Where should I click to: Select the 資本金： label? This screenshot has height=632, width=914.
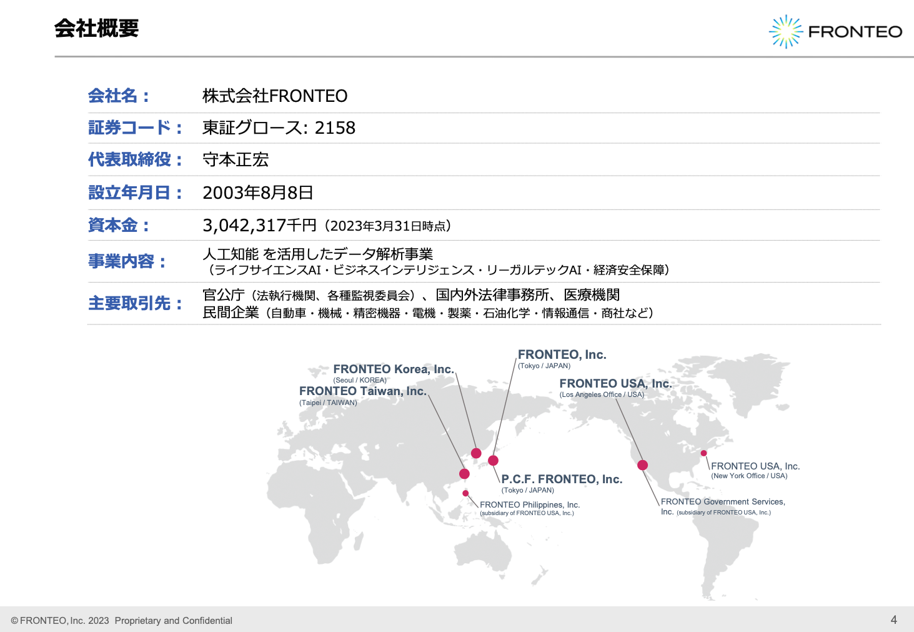pyautogui.click(x=119, y=225)
